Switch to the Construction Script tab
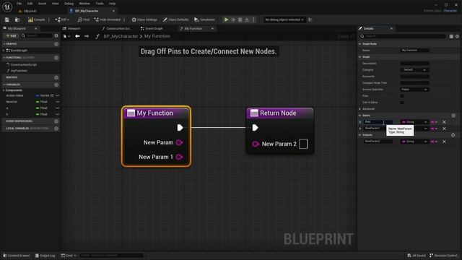This screenshot has width=462, height=260. pos(117,29)
